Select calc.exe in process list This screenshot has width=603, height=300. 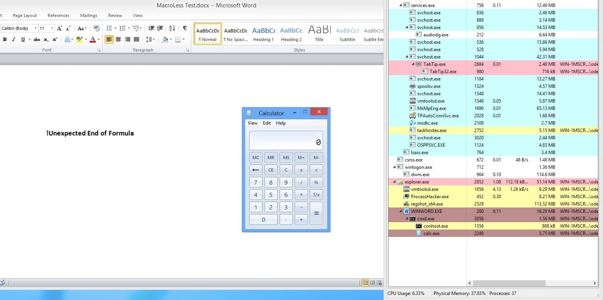click(x=431, y=233)
